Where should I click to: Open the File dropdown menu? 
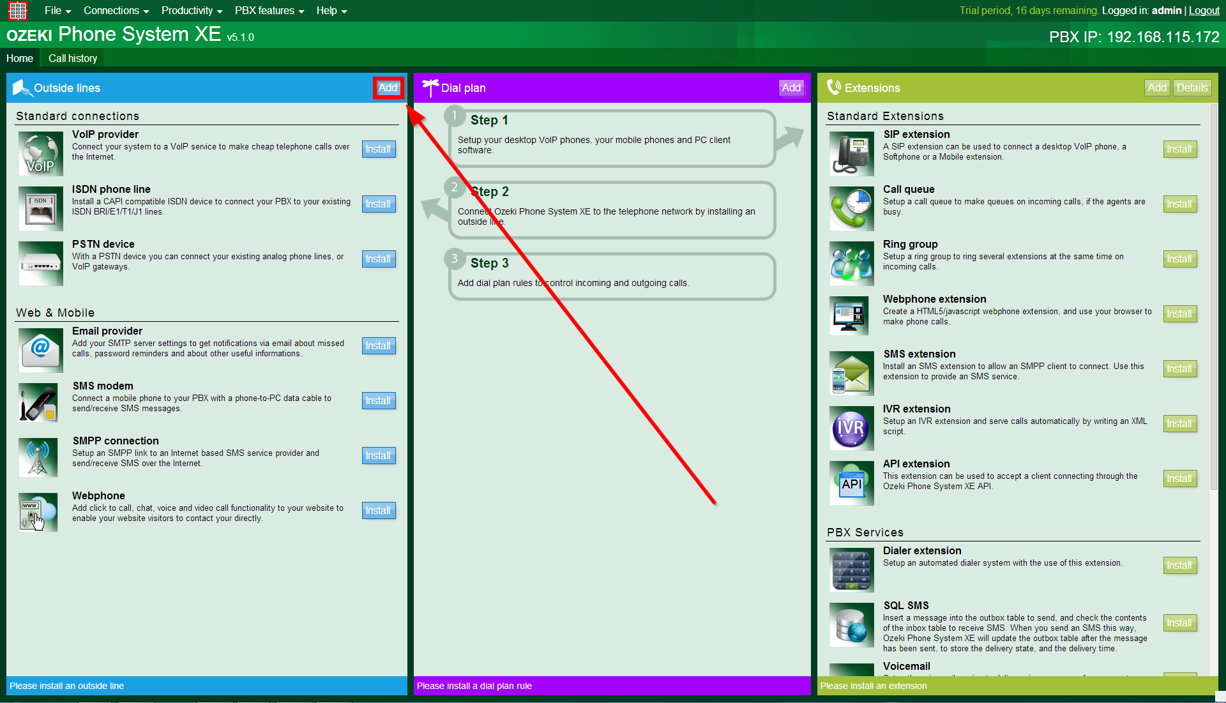click(57, 10)
